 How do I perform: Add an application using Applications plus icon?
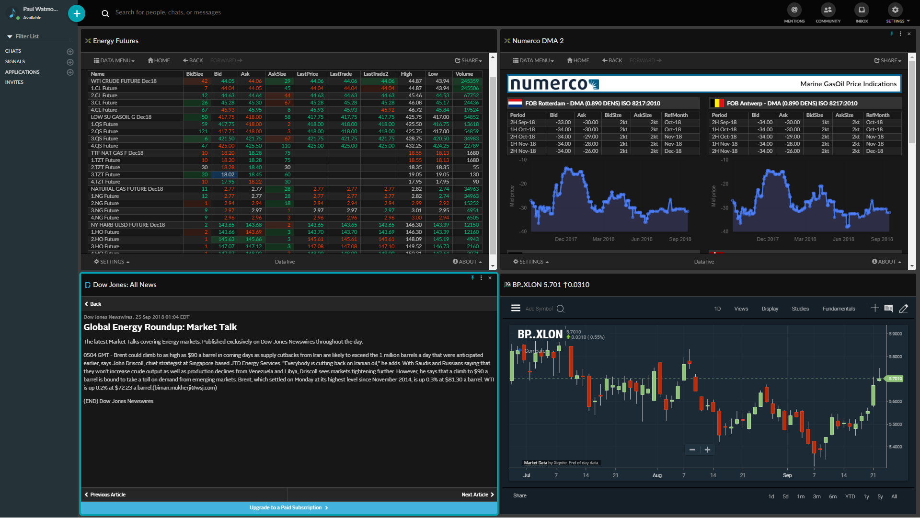pyautogui.click(x=70, y=72)
